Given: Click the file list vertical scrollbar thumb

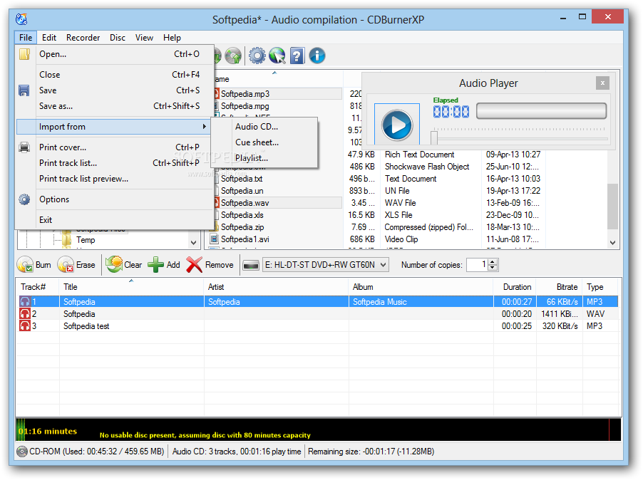Looking at the screenshot, I should coord(612,207).
